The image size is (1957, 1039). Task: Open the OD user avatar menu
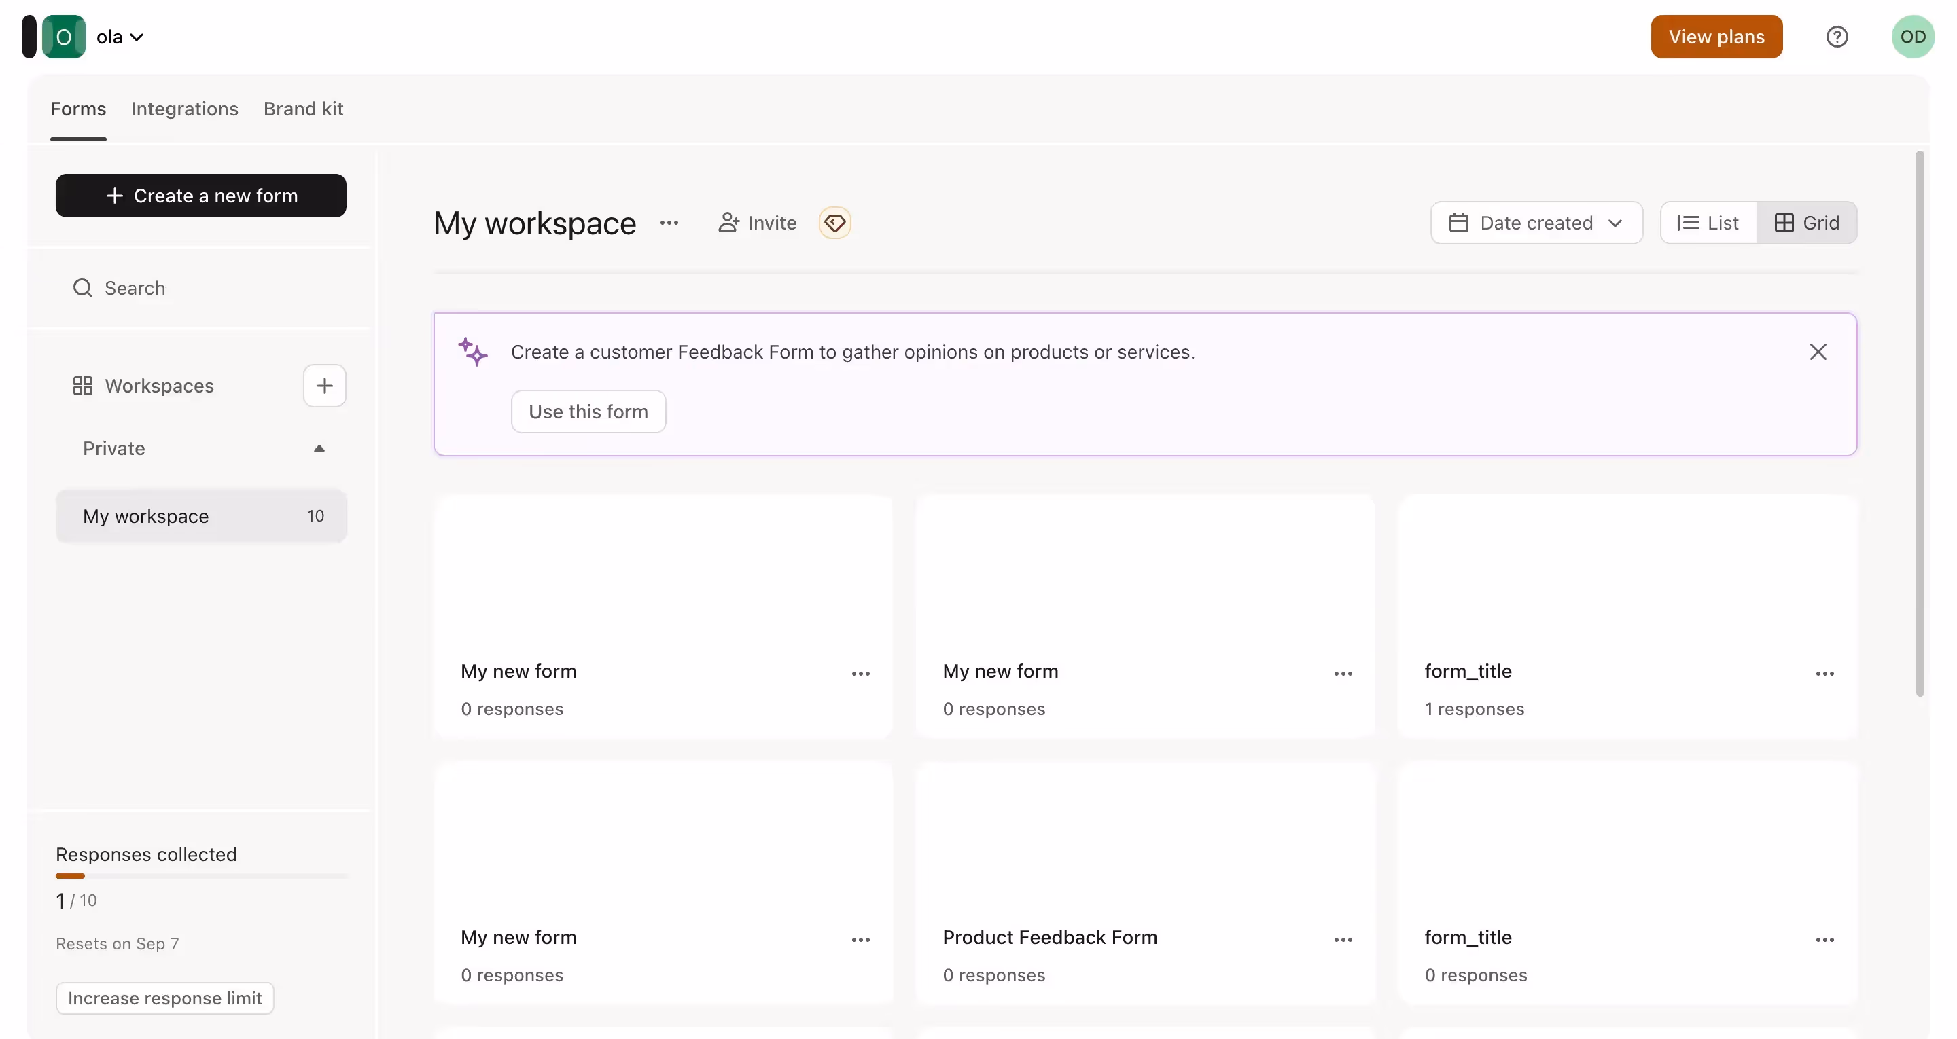click(x=1913, y=37)
